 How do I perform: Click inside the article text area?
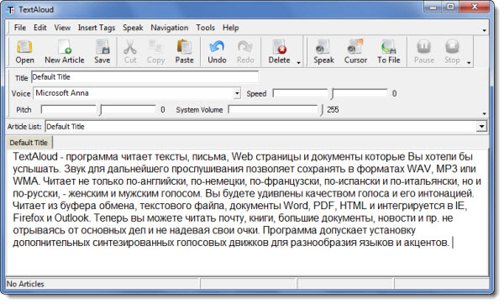coord(247,212)
